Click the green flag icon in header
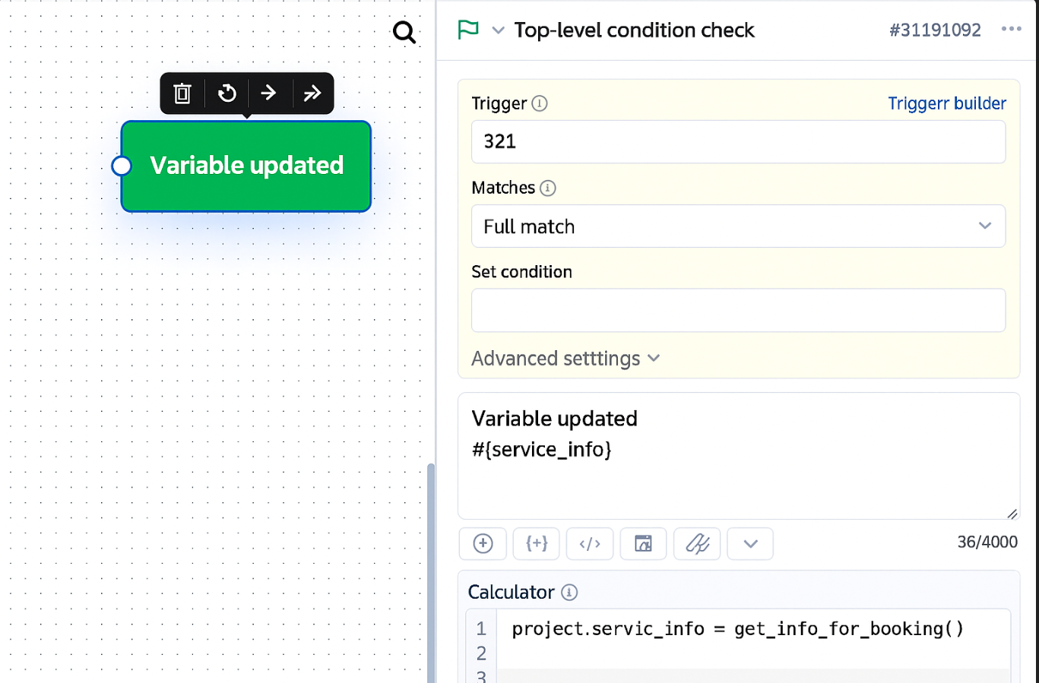The height and width of the screenshot is (683, 1039). (x=468, y=30)
